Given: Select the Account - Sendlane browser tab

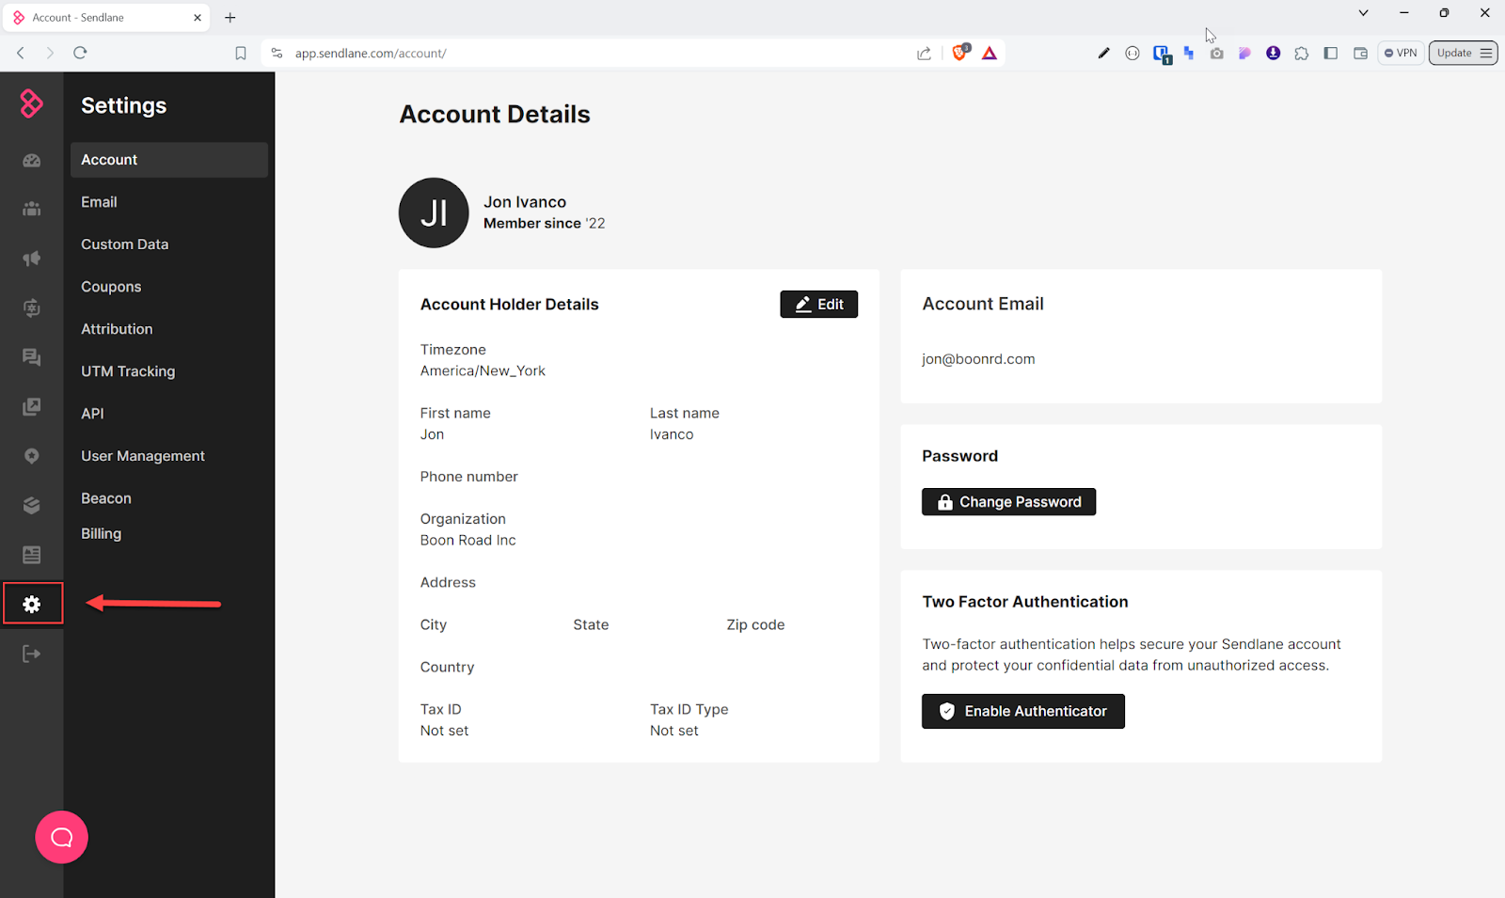Looking at the screenshot, I should coord(106,17).
